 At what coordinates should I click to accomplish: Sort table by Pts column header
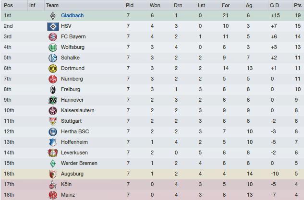[x=298, y=5]
